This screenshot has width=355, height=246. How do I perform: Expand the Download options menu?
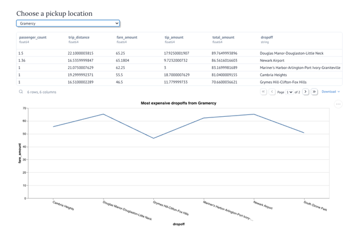click(331, 92)
